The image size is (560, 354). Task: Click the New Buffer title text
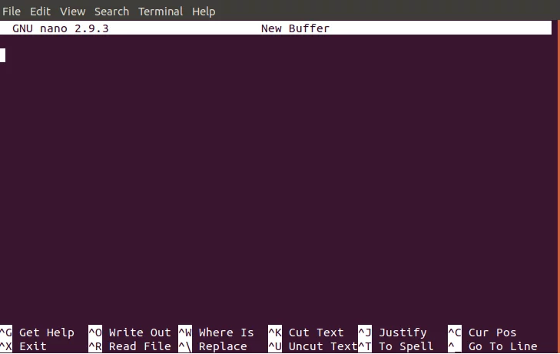(295, 28)
